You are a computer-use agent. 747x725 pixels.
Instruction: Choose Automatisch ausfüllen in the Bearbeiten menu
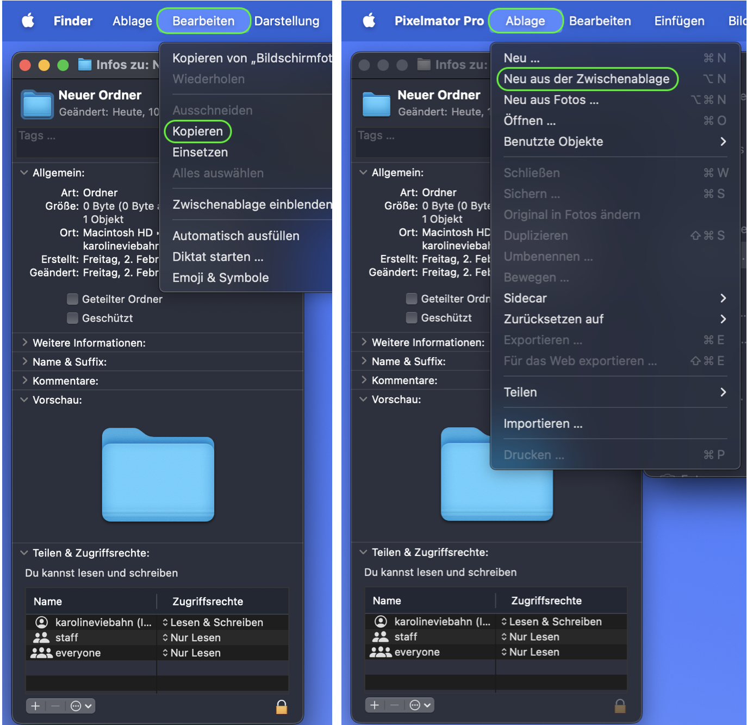(x=236, y=236)
